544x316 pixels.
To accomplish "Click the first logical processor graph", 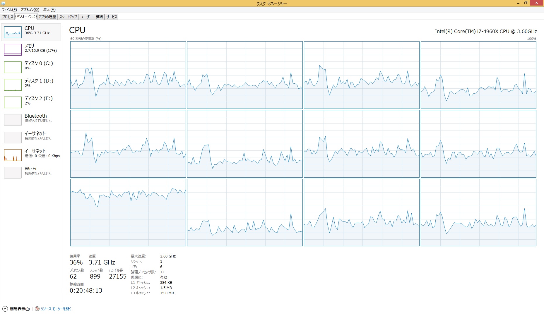I will (x=128, y=75).
